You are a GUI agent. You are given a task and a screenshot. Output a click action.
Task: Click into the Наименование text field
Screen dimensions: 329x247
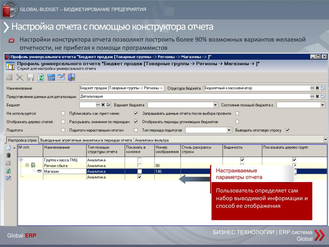click(122, 88)
